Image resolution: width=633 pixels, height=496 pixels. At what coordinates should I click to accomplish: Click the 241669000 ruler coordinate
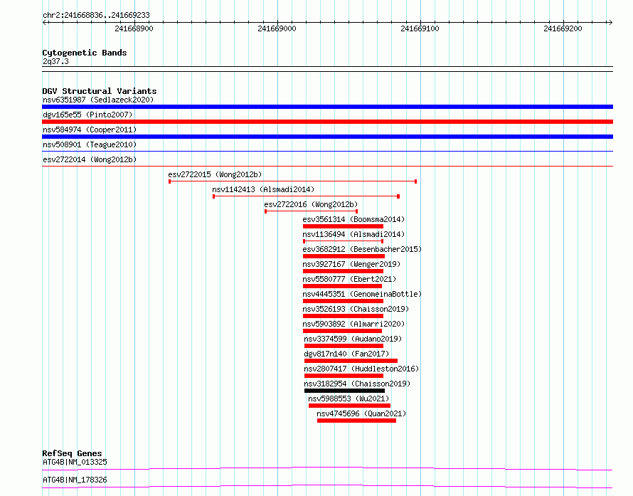277,28
